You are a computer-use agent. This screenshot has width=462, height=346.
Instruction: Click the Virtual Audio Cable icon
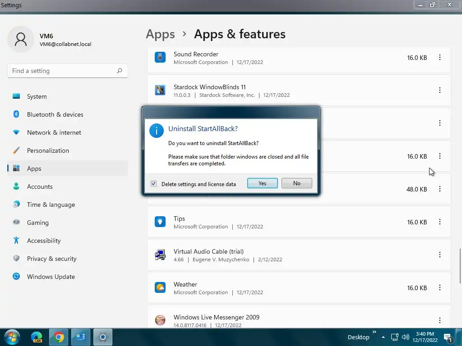point(160,255)
